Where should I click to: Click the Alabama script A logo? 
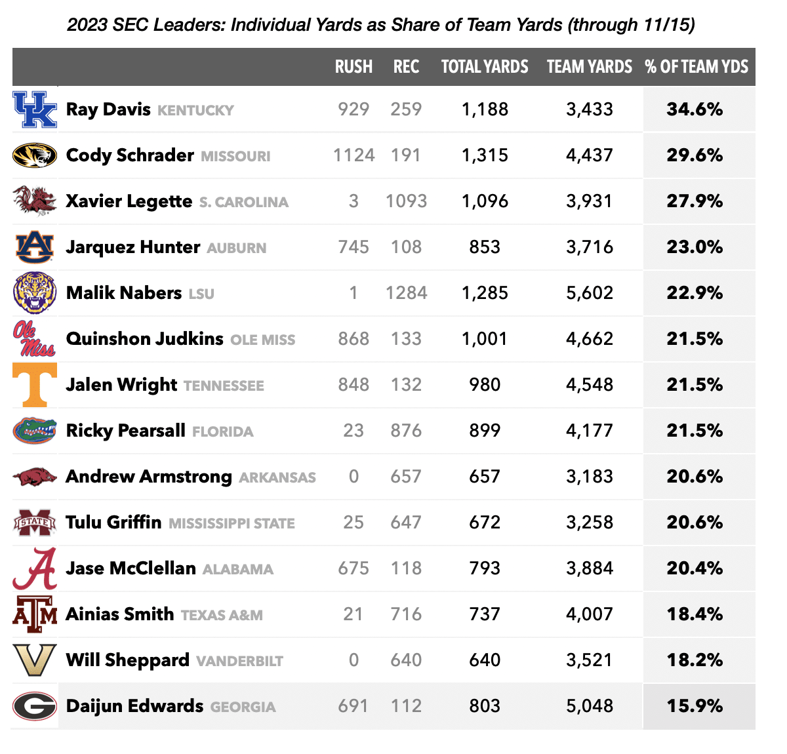(35, 568)
